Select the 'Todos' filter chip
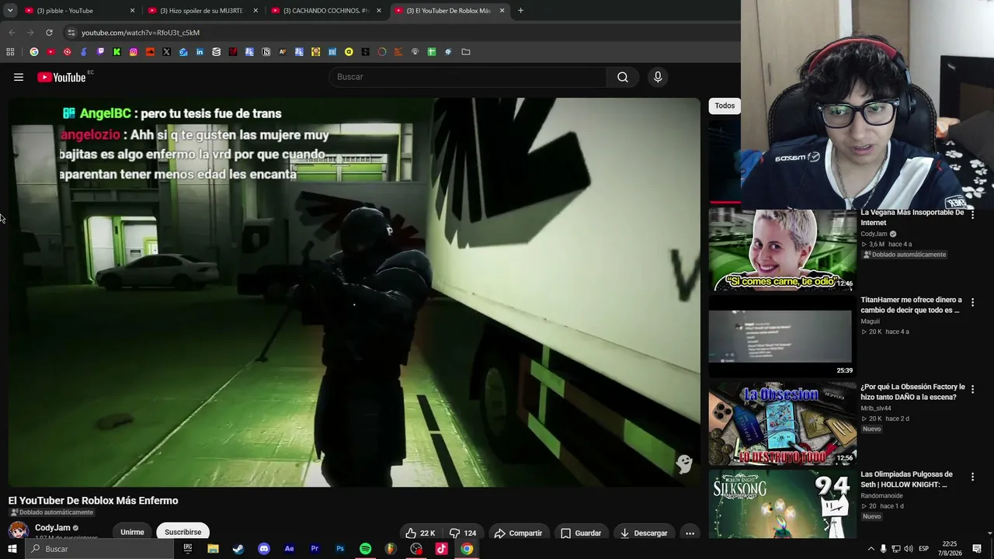This screenshot has height=559, width=994. pyautogui.click(x=725, y=106)
